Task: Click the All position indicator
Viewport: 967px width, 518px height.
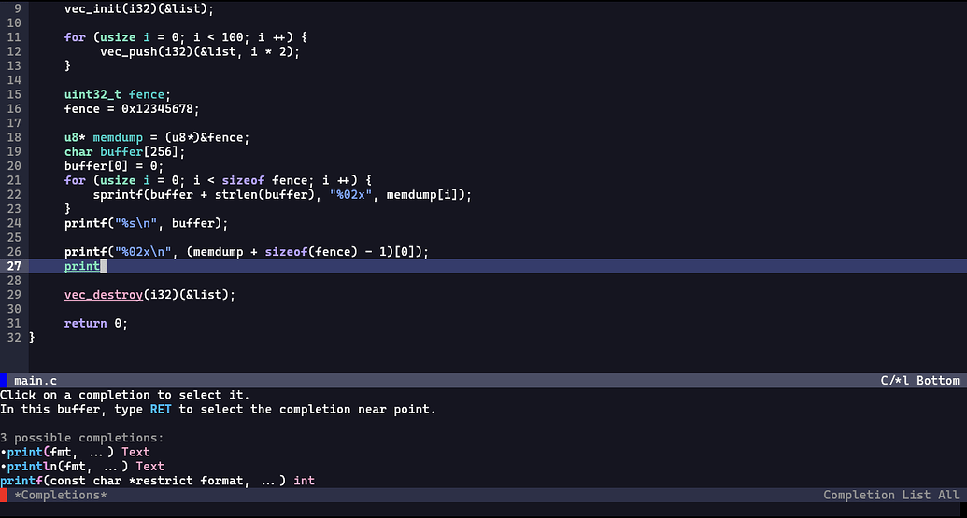Action: [x=947, y=495]
